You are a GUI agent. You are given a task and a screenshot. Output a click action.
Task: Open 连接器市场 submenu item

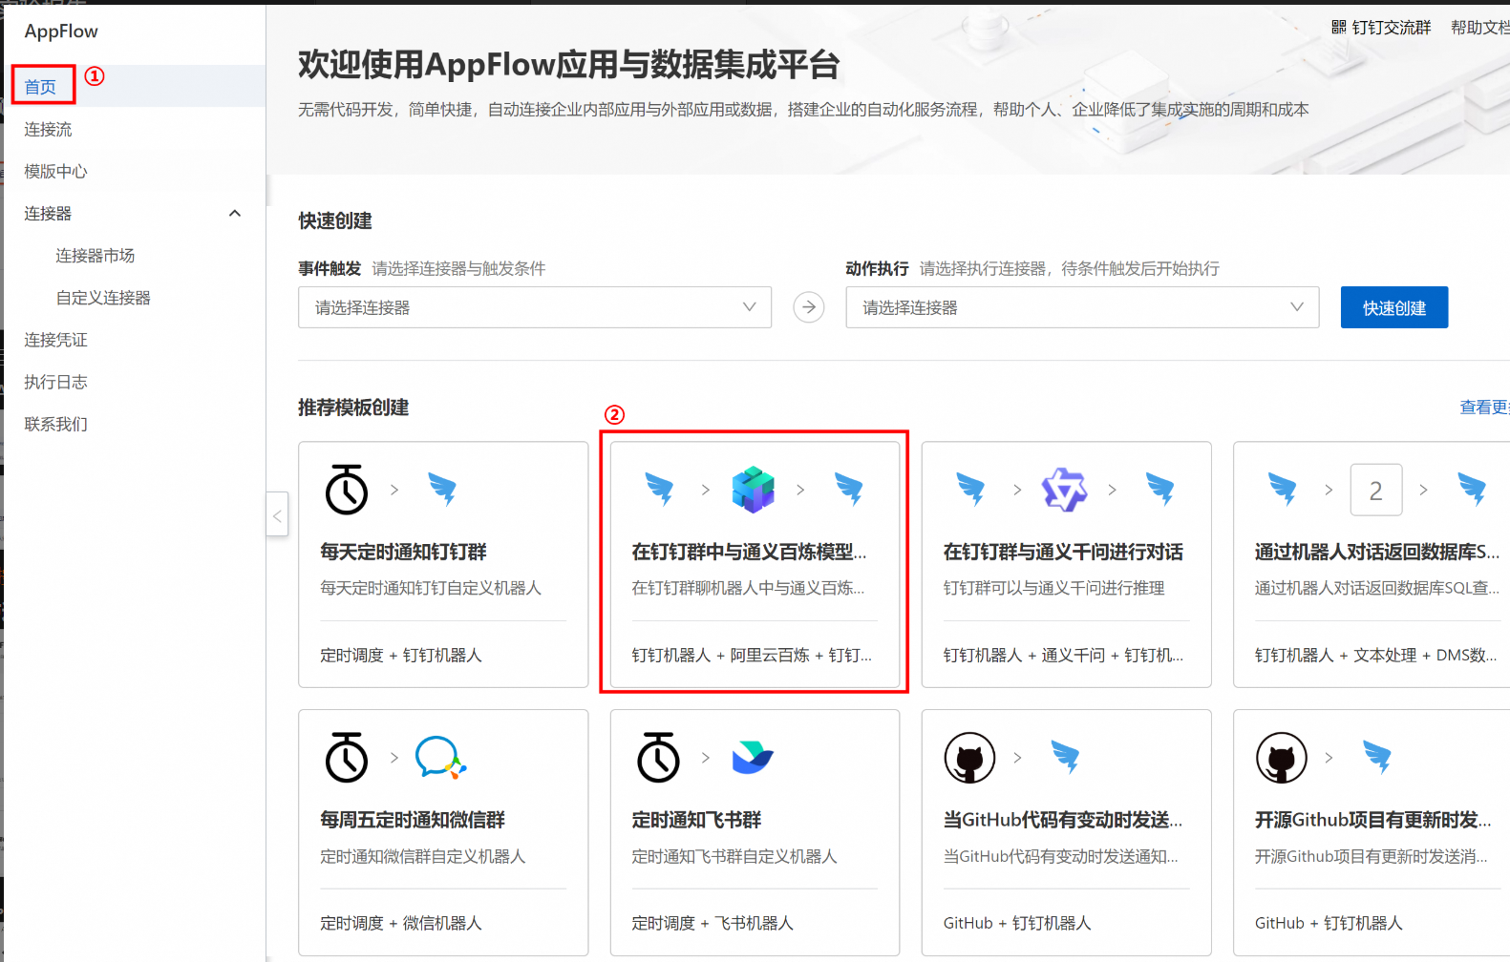click(95, 255)
